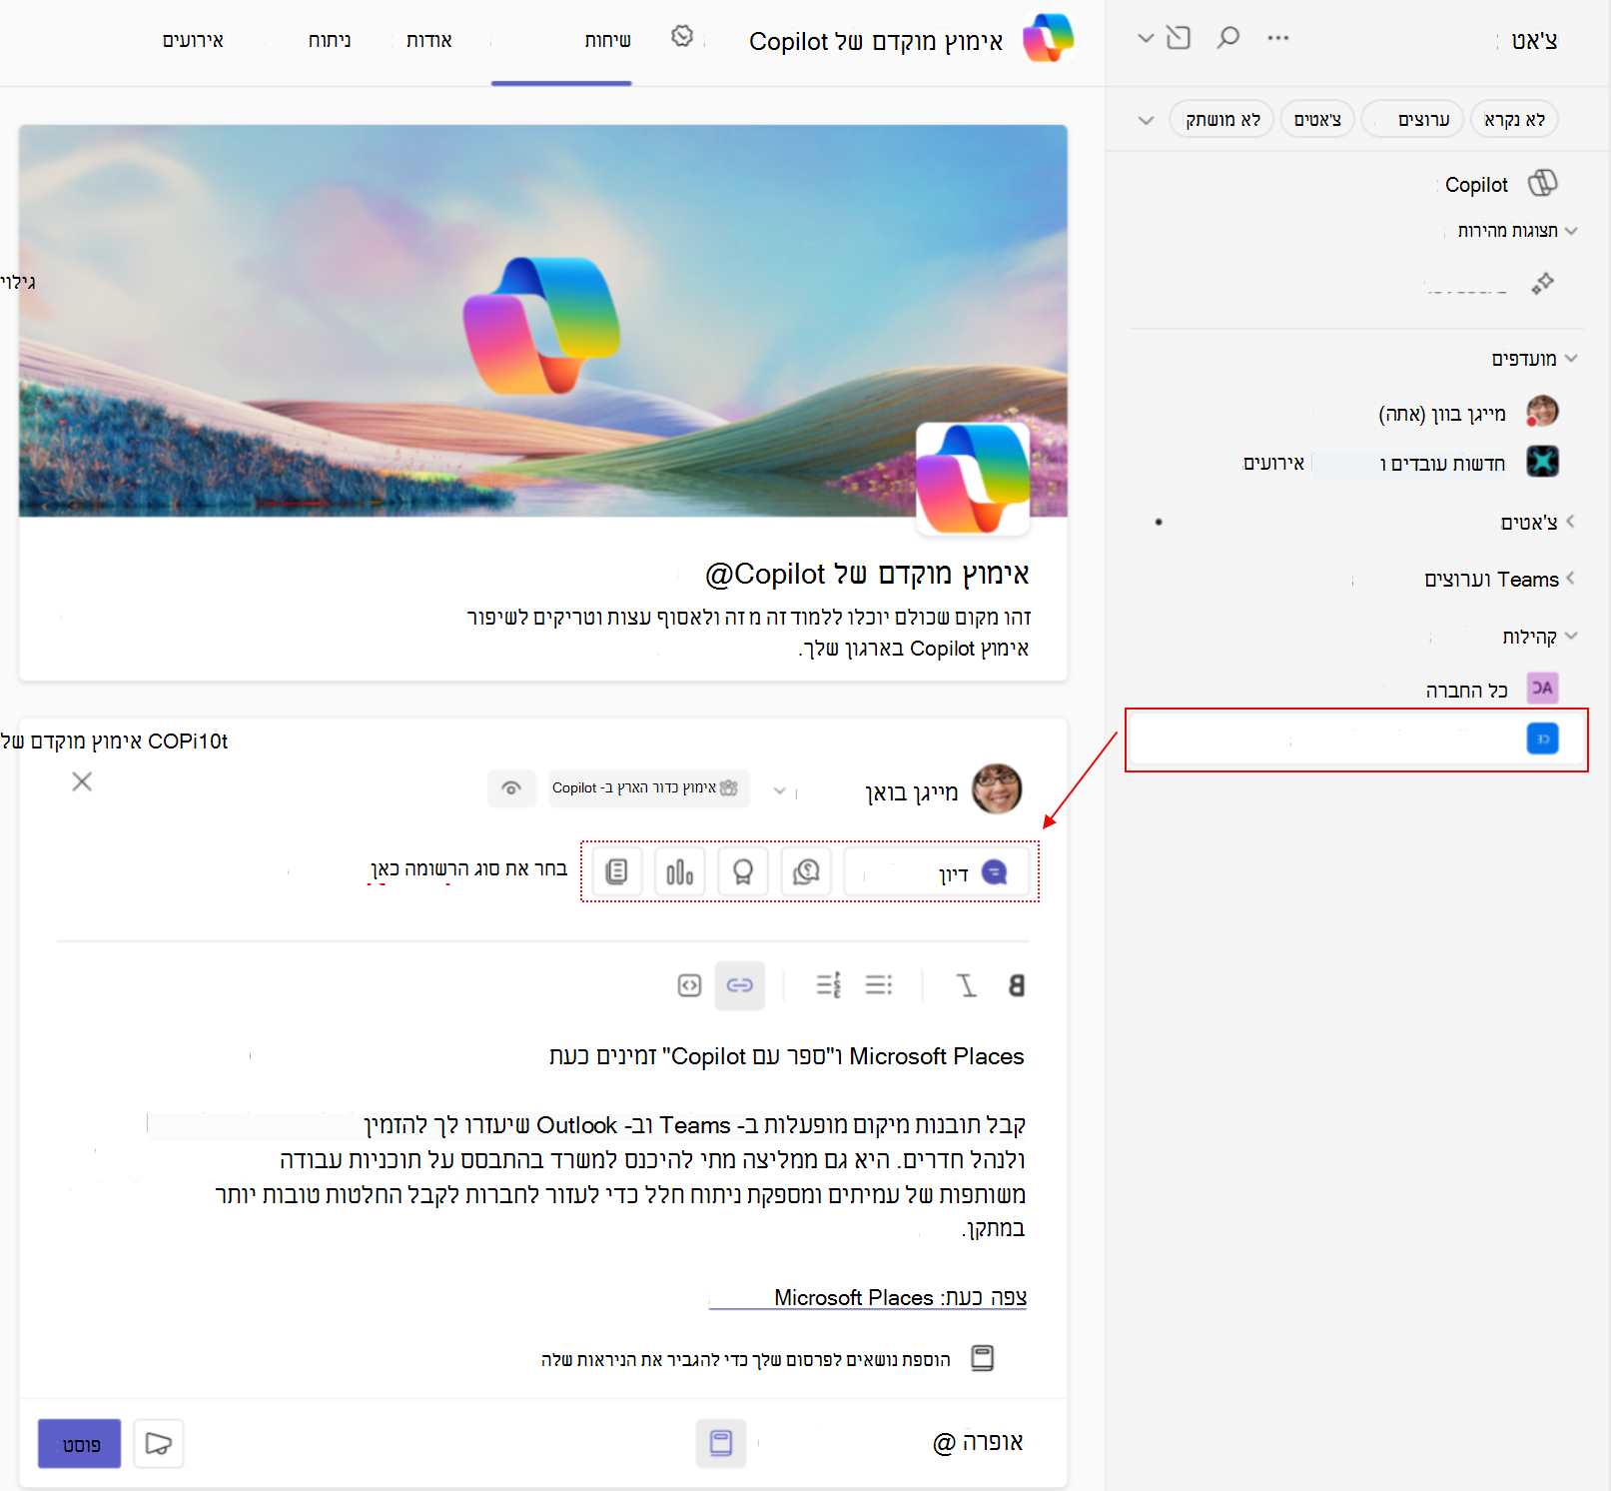Open the draft options icon beside post button
Screen dimensions: 1611x1491
coord(159,1443)
